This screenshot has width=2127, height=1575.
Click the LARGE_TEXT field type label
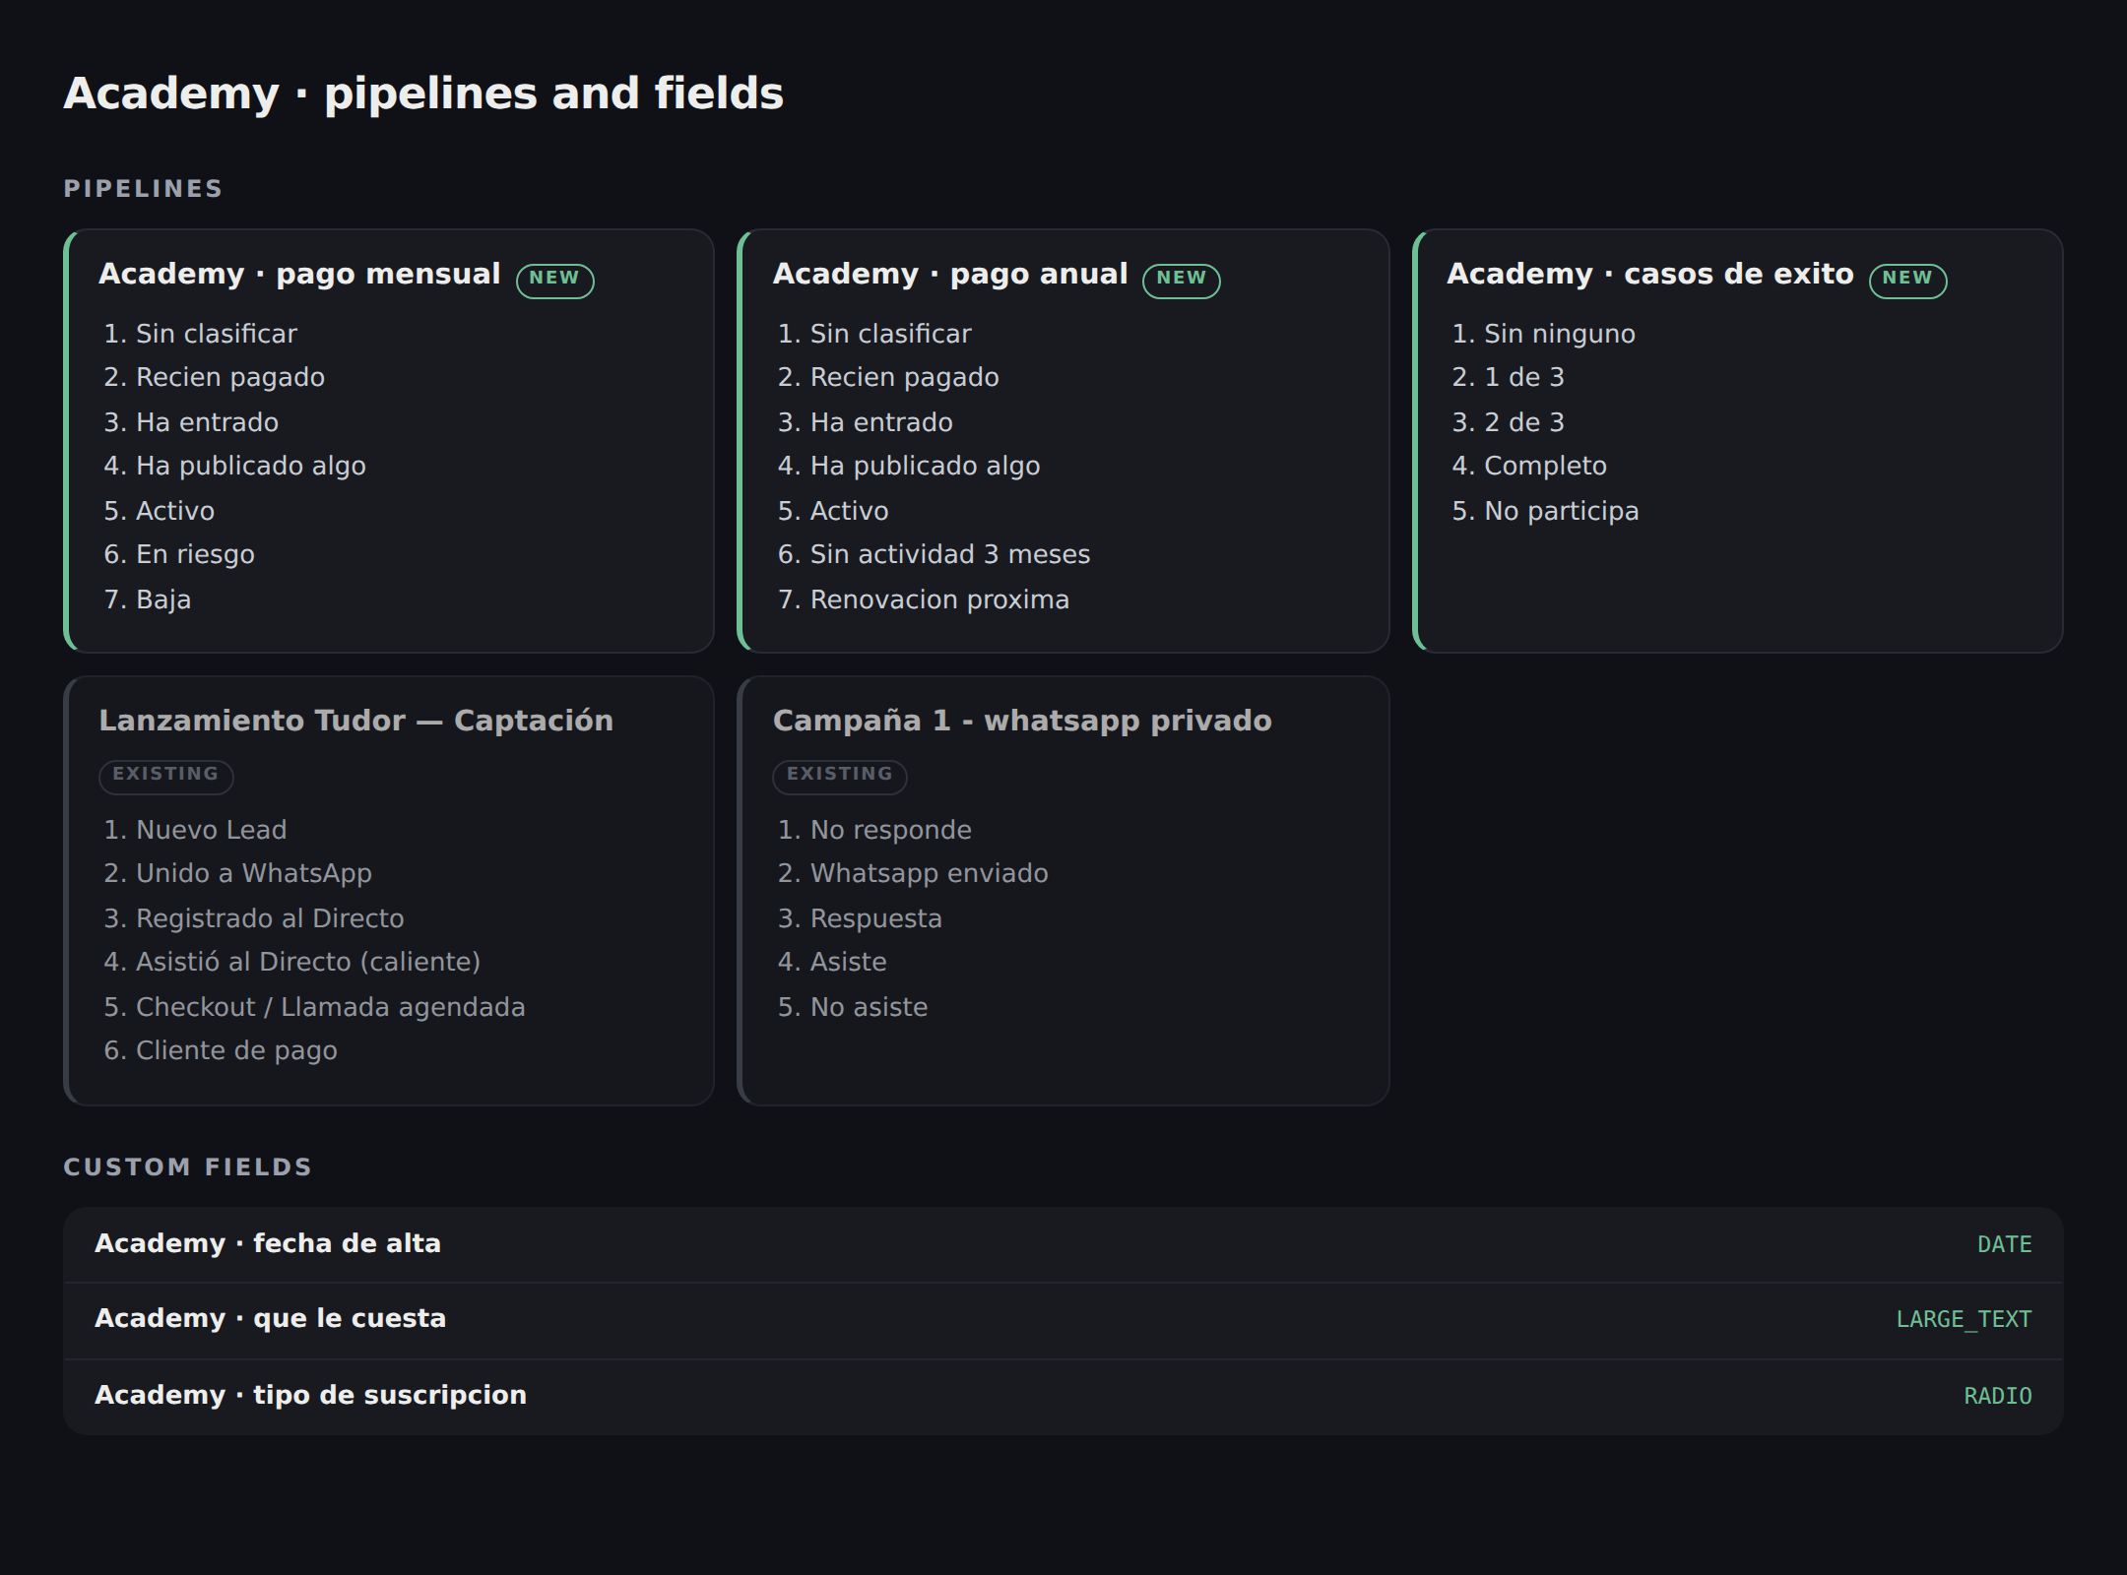(1964, 1320)
